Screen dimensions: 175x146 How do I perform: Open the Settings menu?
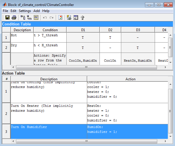click(25, 11)
